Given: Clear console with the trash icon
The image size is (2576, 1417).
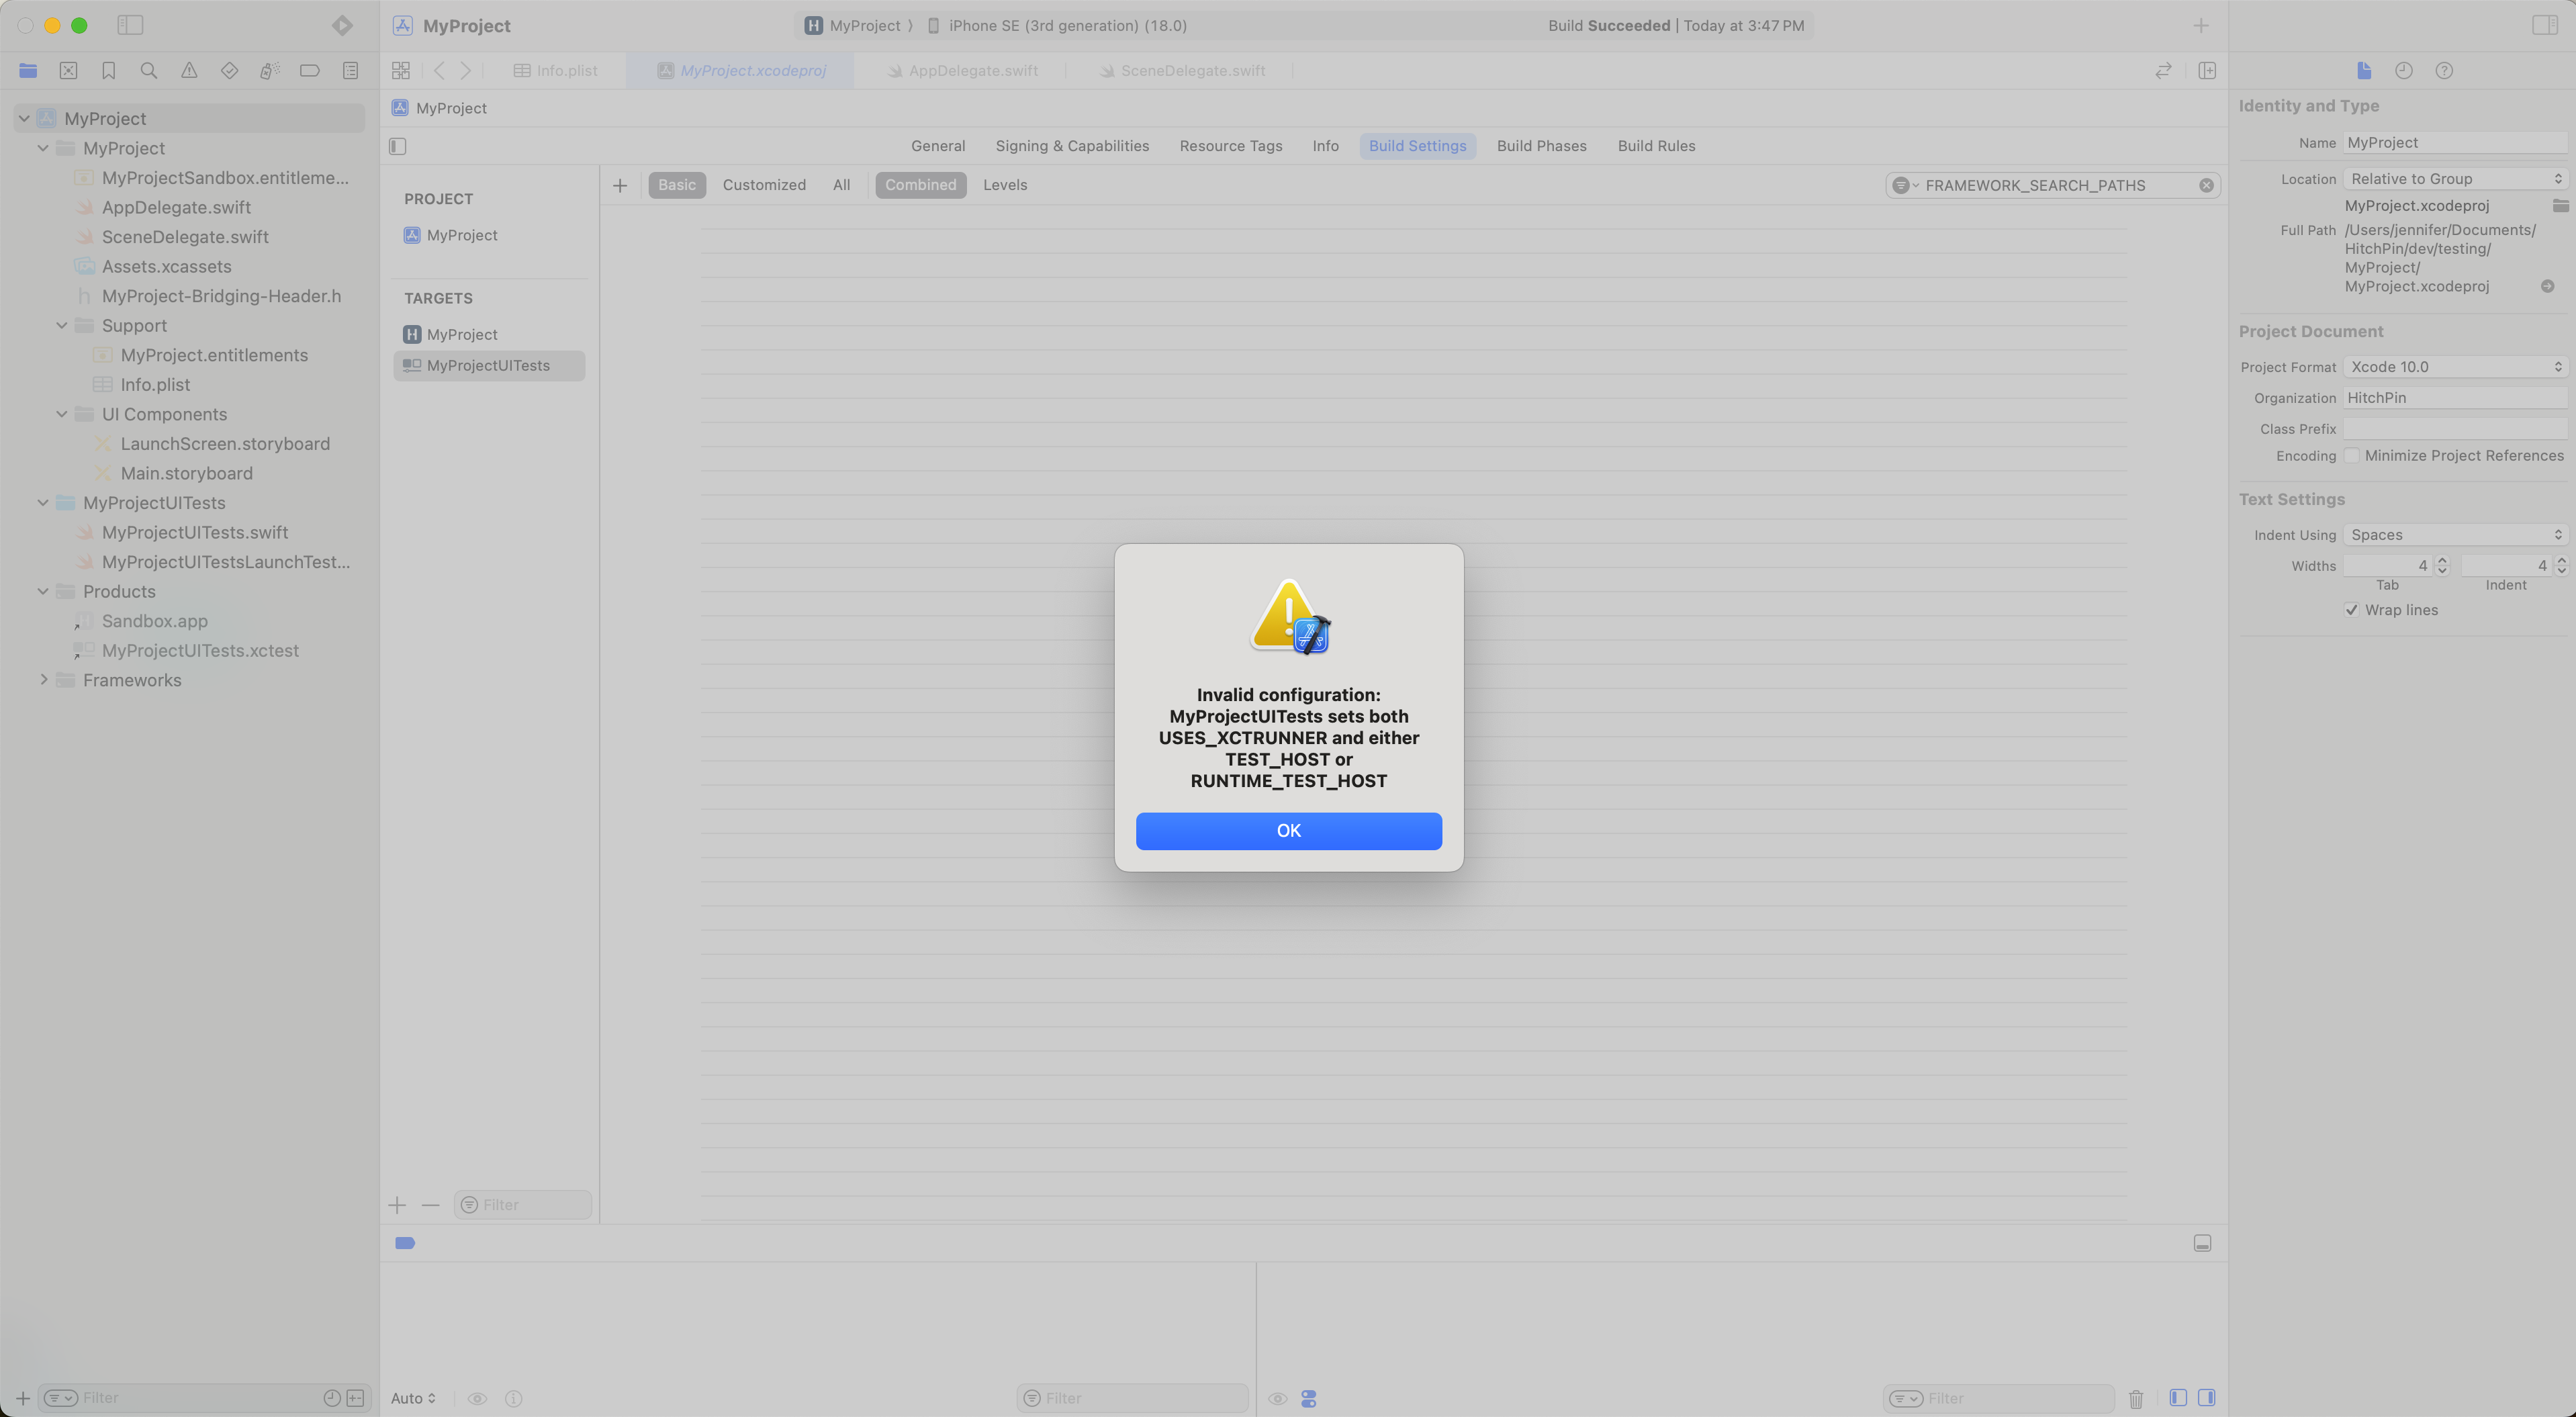Looking at the screenshot, I should (2136, 1399).
